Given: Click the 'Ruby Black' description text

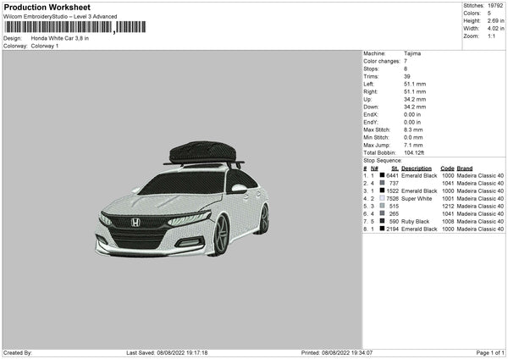Looking at the screenshot, I should coord(416,222).
